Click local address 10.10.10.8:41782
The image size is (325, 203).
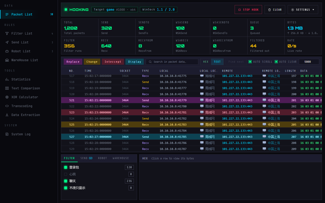[x=173, y=119]
